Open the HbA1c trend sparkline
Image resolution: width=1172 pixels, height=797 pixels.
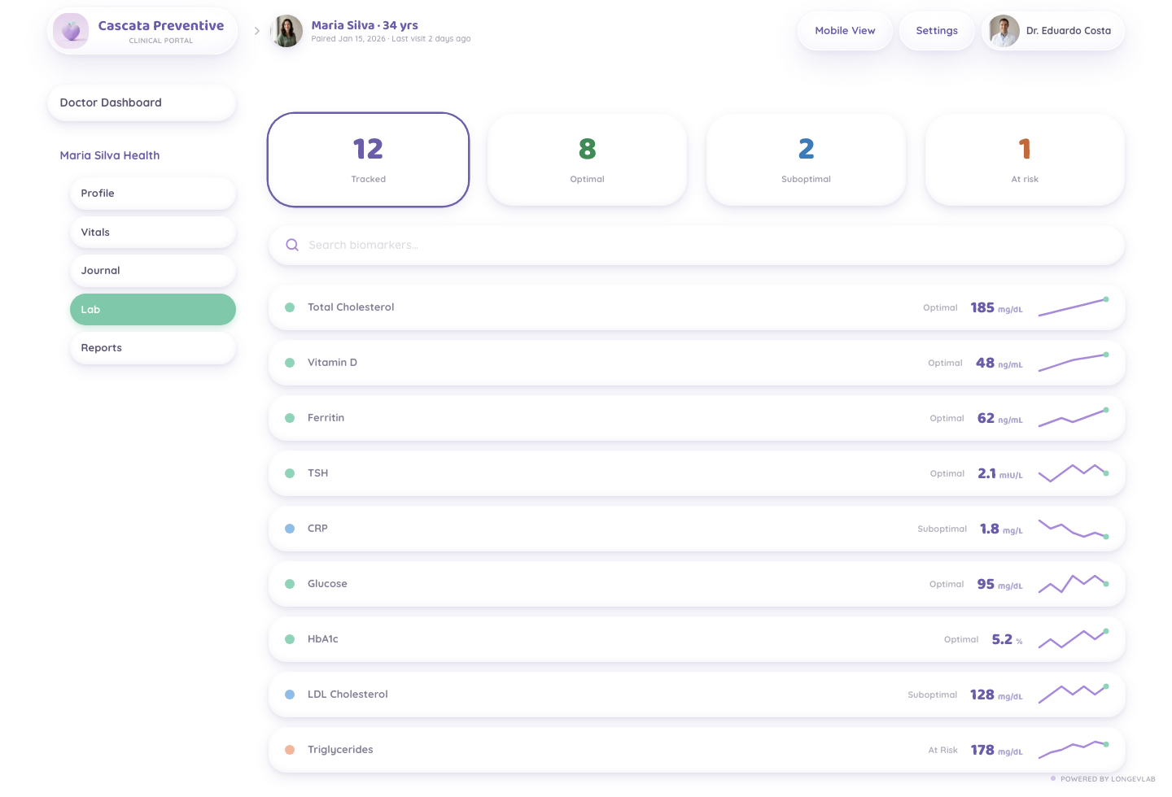(x=1074, y=639)
